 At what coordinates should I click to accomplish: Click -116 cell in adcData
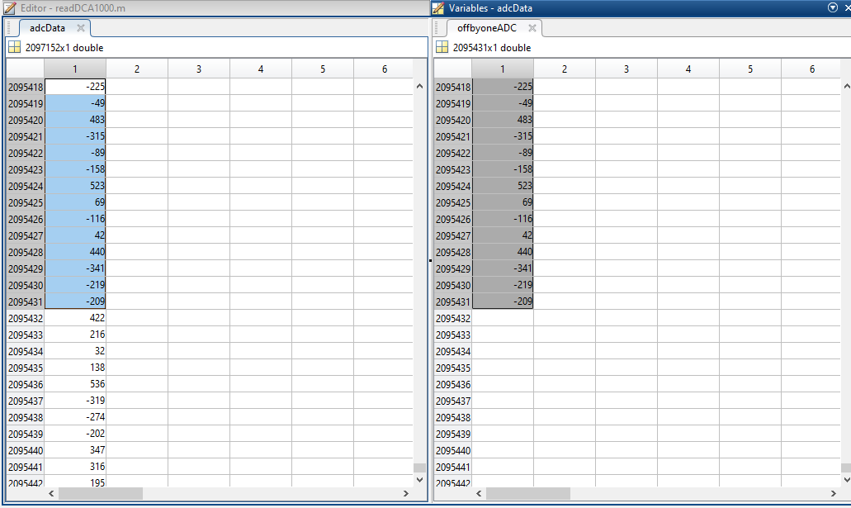point(75,219)
